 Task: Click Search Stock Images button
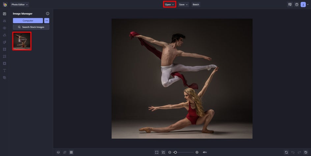click(31, 27)
